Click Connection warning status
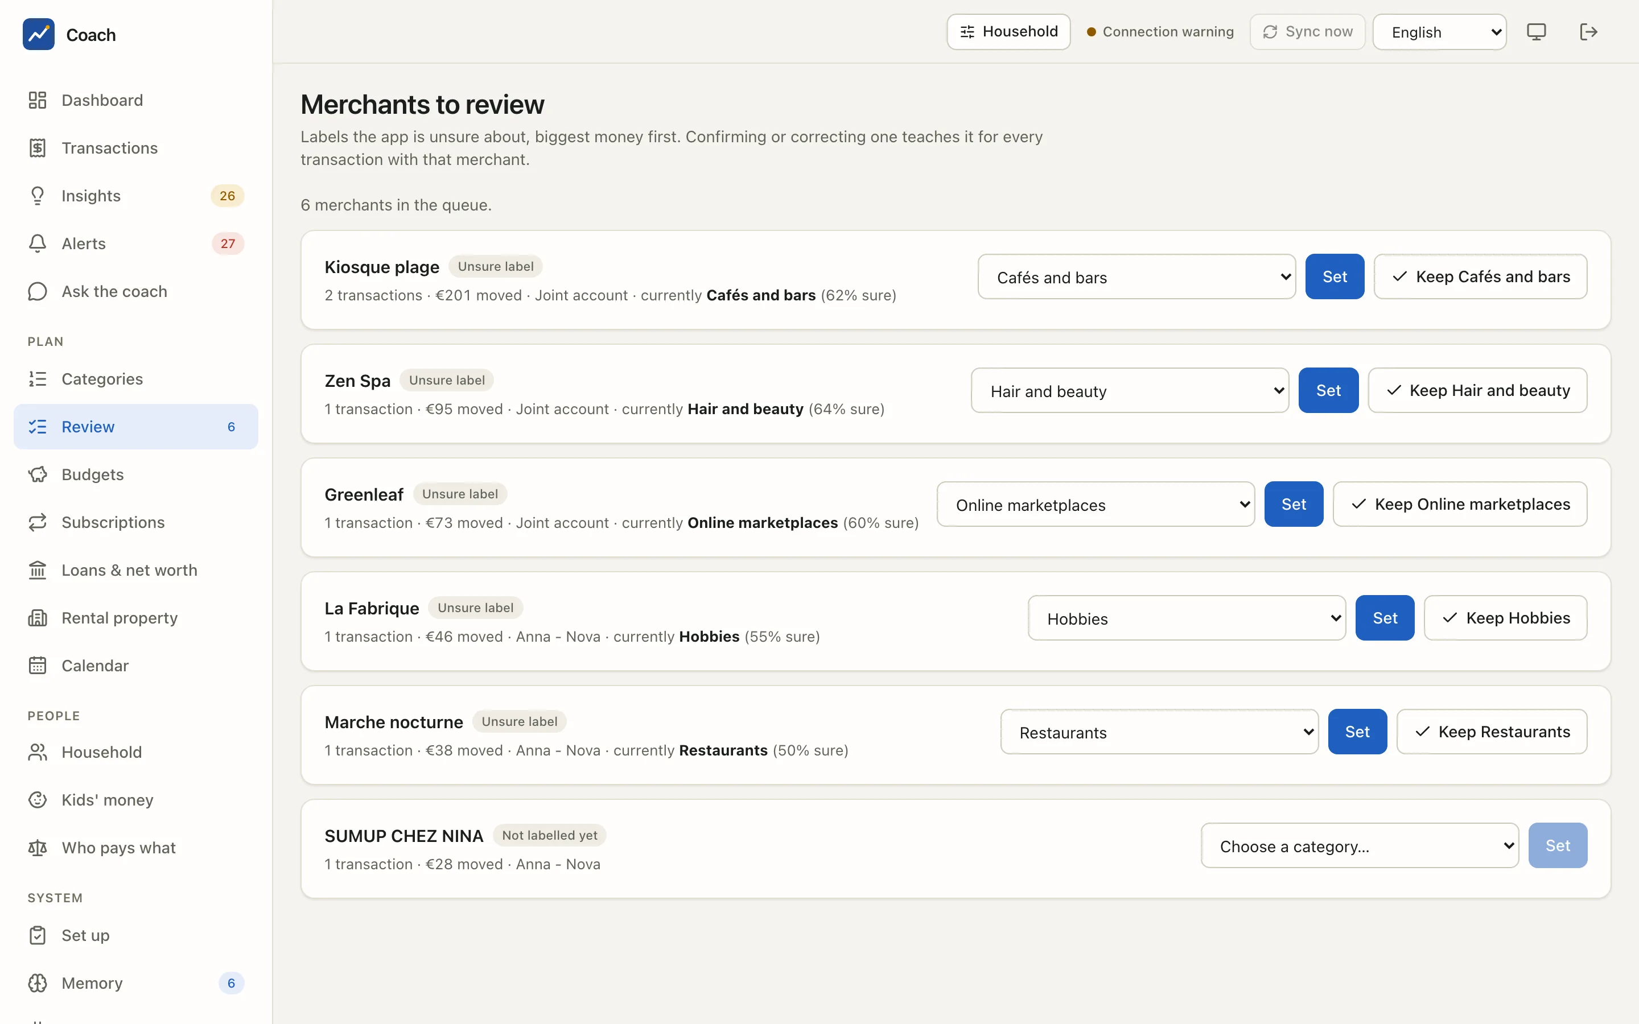The image size is (1639, 1024). [x=1160, y=32]
